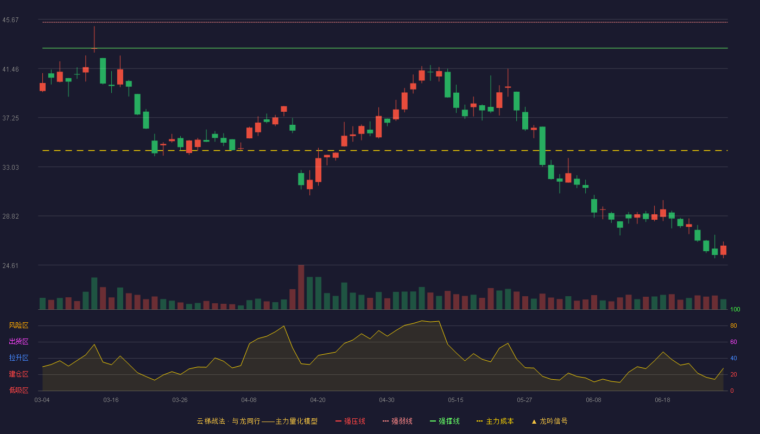Select the 低吸区 zone label
This screenshot has width=760, height=434.
pyautogui.click(x=18, y=390)
